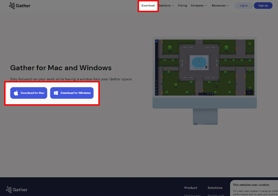Click Download for Mac button
This screenshot has width=278, height=196.
(x=29, y=93)
